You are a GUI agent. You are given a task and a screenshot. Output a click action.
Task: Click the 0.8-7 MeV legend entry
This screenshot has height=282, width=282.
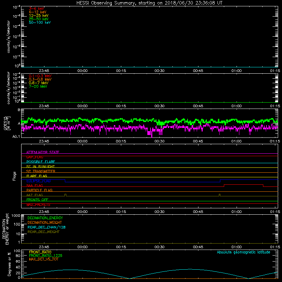pyautogui.click(x=38, y=83)
